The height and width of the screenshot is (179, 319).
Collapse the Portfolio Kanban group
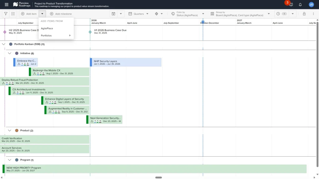coord(3,44)
